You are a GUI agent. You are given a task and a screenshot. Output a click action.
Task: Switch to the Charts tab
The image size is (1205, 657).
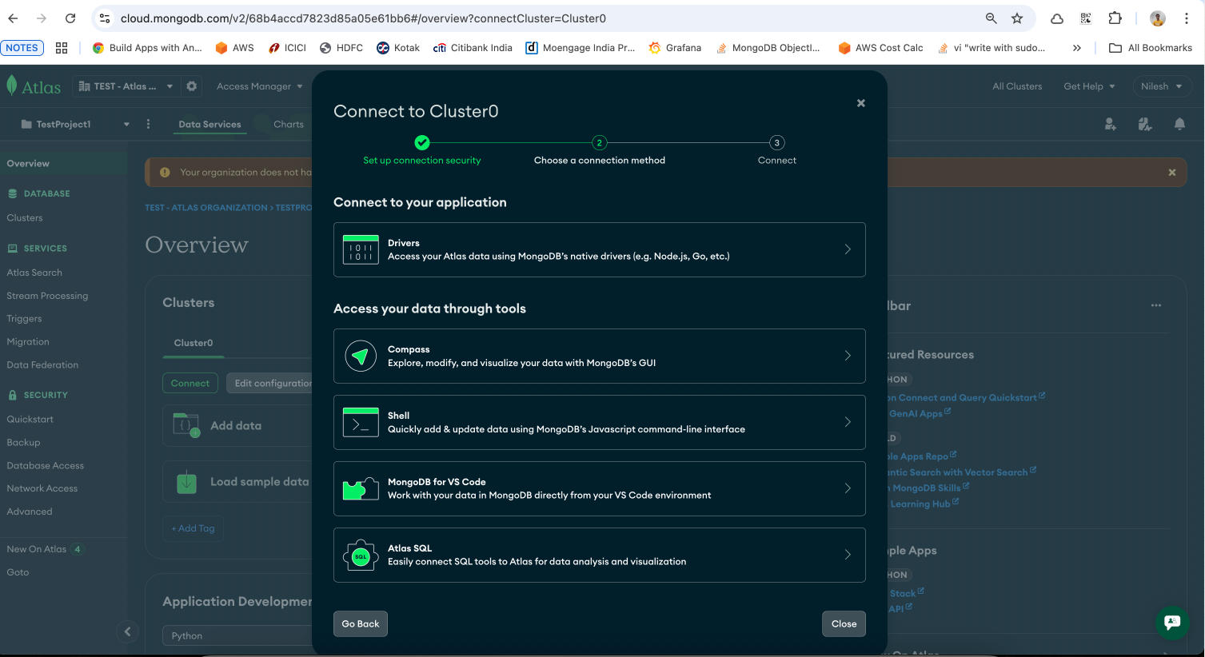coord(288,124)
